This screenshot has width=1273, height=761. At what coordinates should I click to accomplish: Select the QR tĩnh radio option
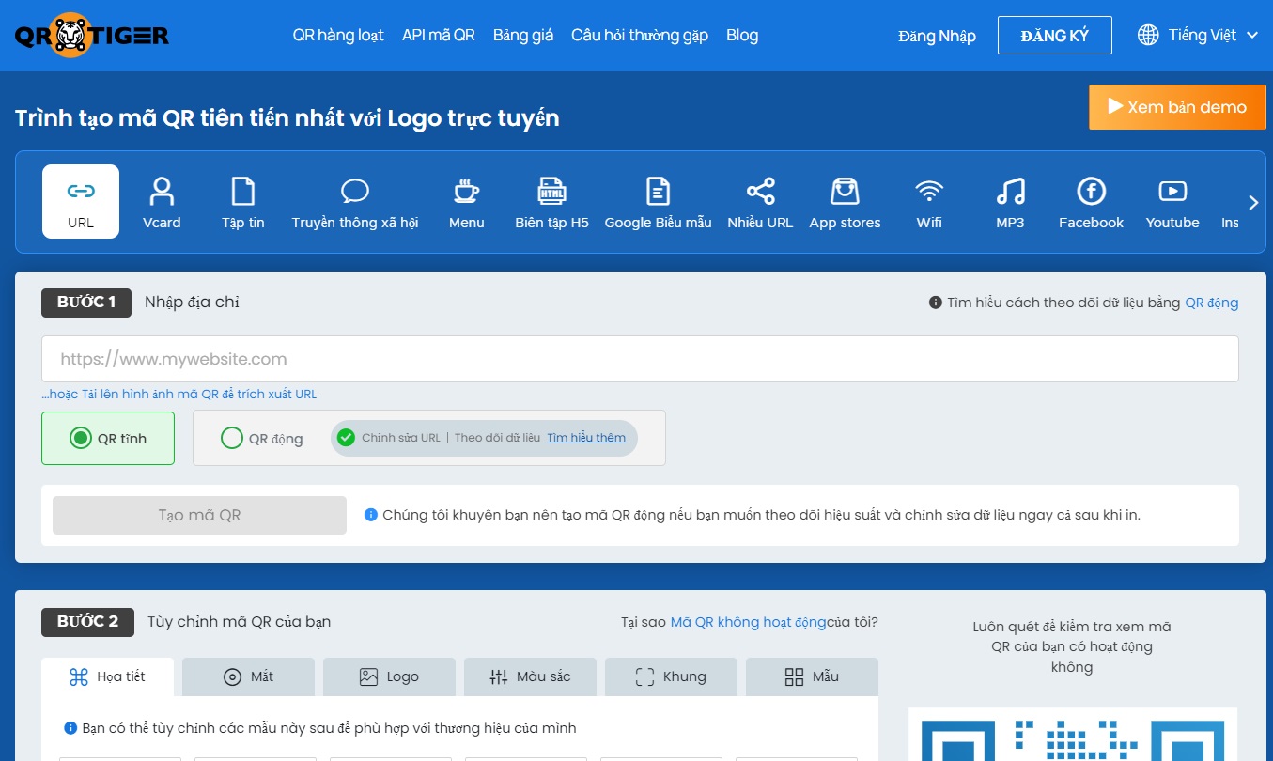pyautogui.click(x=108, y=438)
